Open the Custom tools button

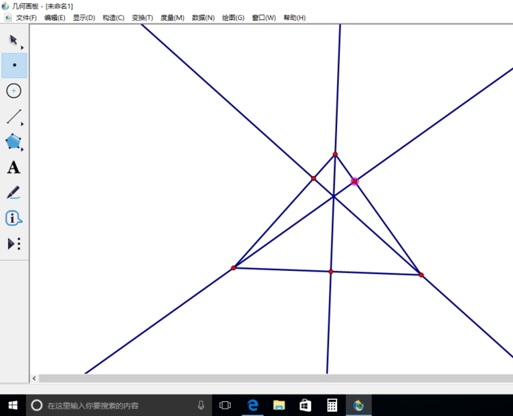13,244
